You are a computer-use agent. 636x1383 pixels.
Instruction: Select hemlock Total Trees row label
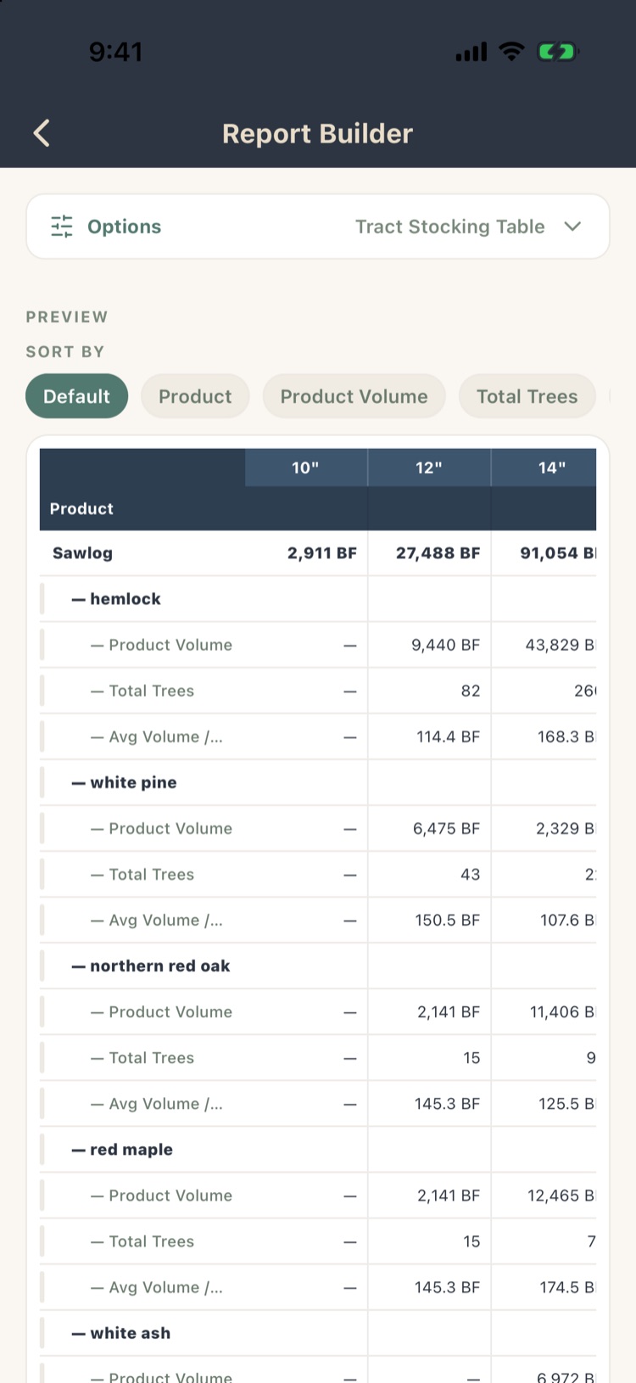point(142,691)
